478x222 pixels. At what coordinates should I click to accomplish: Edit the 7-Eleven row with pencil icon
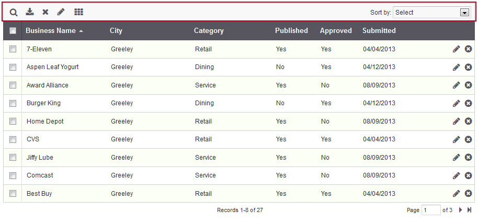(457, 49)
